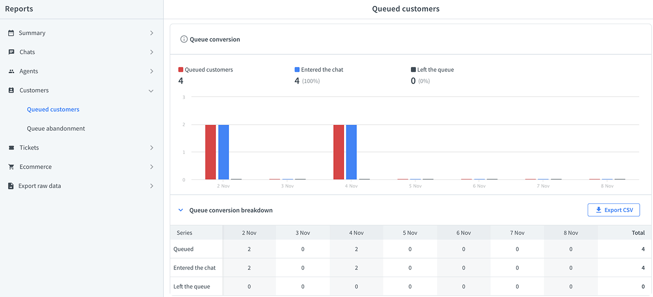Screen dimensions: 653x297
Task: Expand the Ecommerce section chevron
Action: [x=151, y=167]
